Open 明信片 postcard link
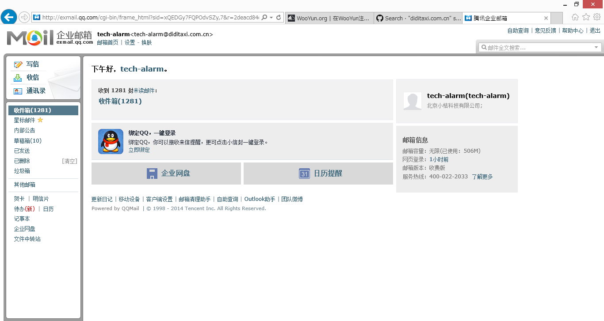The width and height of the screenshot is (604, 321). click(41, 199)
